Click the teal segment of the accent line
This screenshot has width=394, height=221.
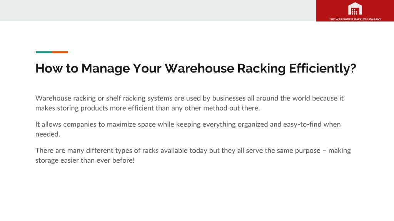tap(44, 52)
